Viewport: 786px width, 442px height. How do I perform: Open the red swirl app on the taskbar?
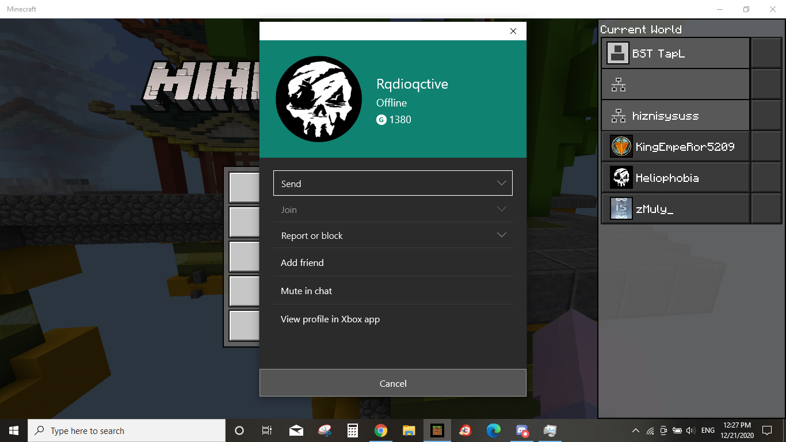(x=466, y=430)
